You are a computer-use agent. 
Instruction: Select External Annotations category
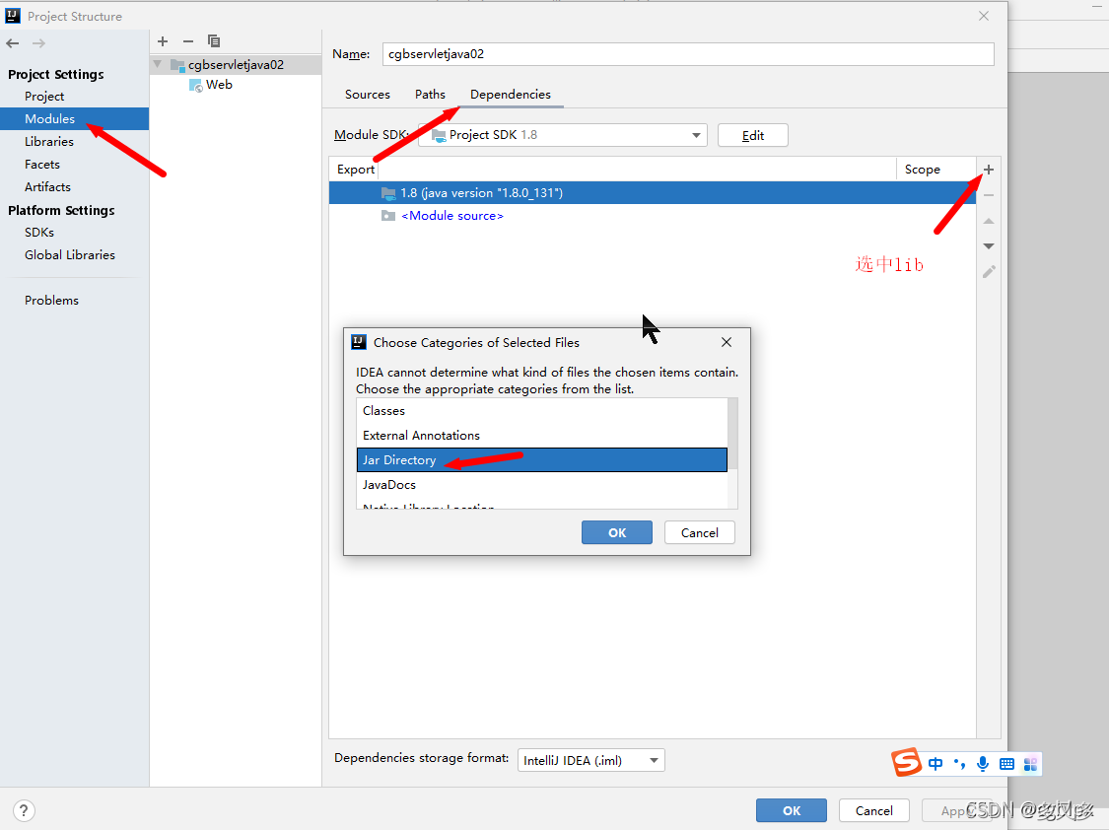pyautogui.click(x=542, y=436)
